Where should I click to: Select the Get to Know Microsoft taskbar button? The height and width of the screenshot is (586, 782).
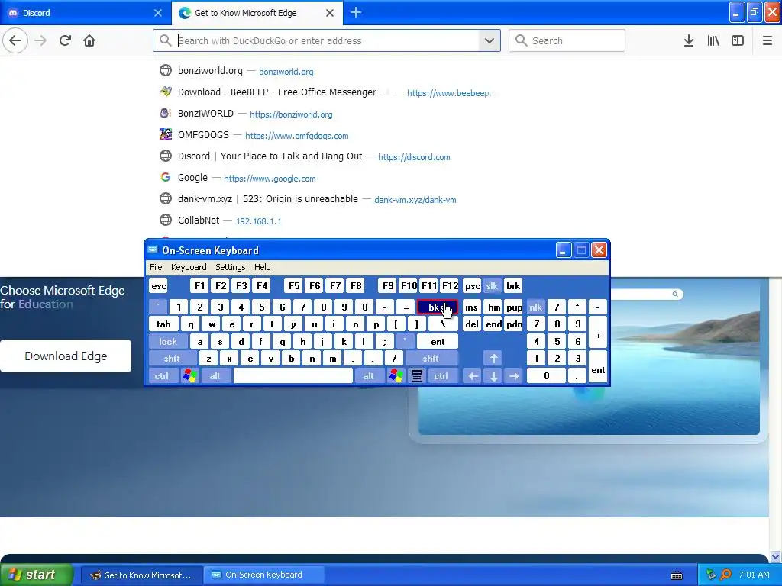pos(141,575)
